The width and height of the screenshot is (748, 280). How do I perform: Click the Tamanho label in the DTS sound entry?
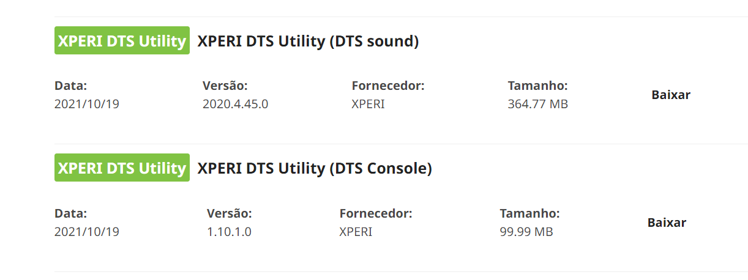click(x=537, y=86)
